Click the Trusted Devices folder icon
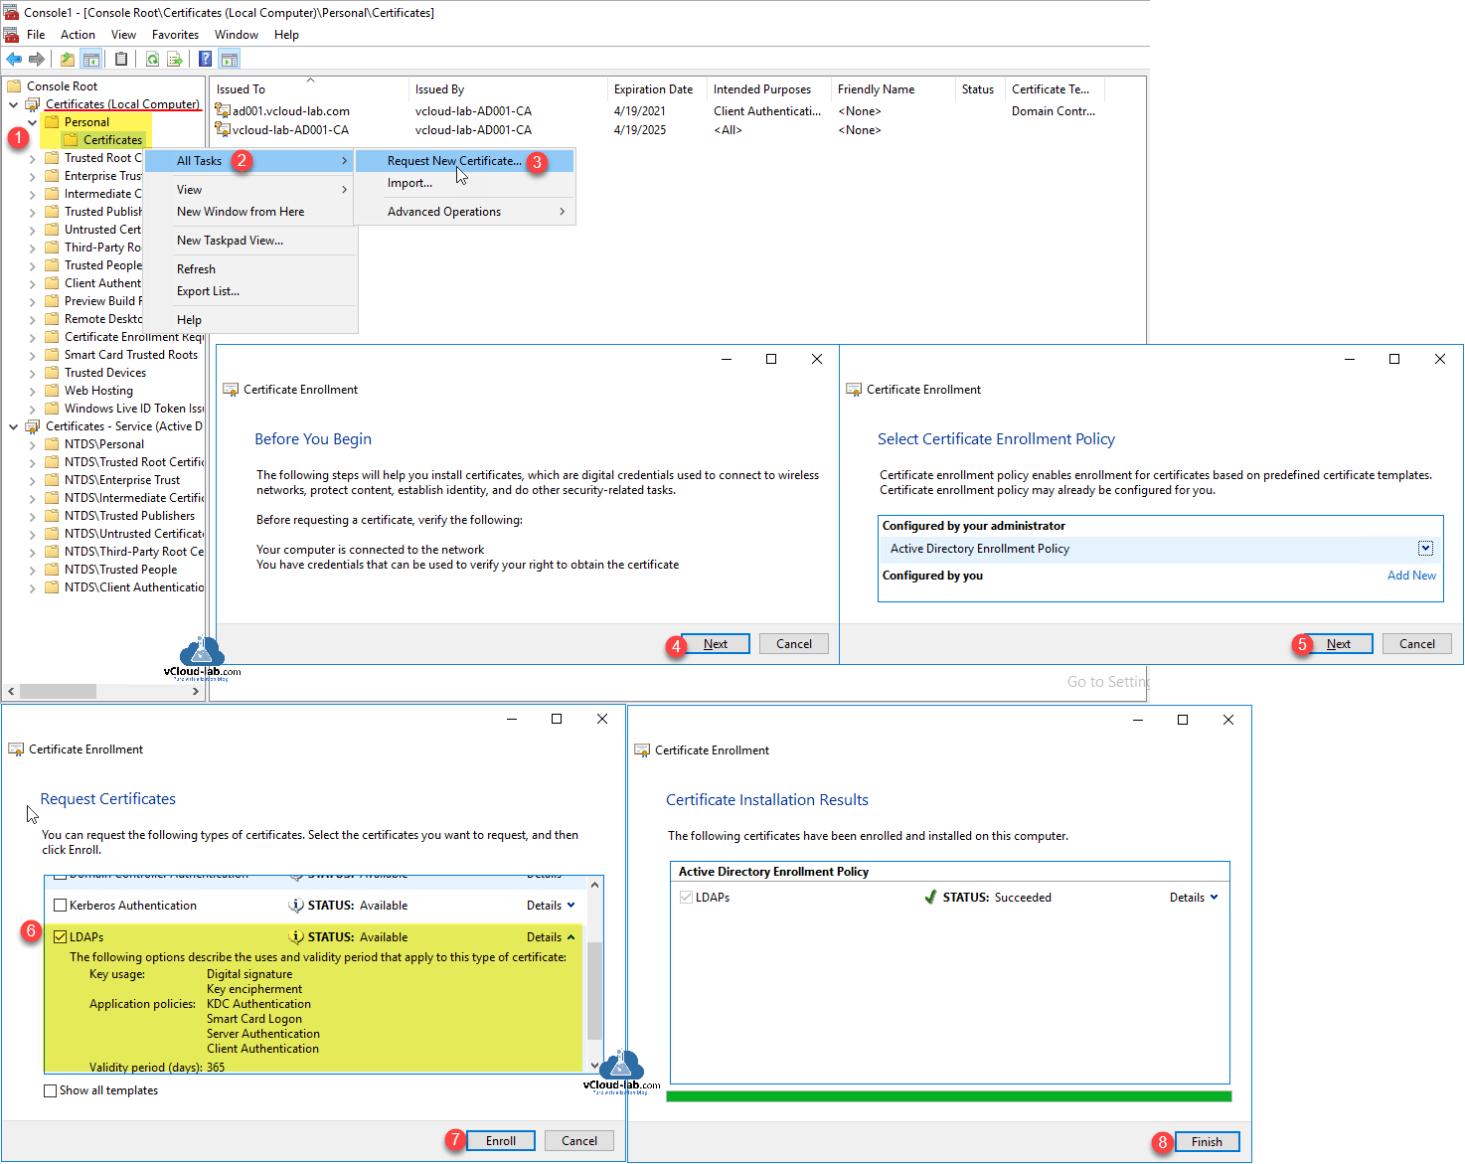 click(x=52, y=373)
